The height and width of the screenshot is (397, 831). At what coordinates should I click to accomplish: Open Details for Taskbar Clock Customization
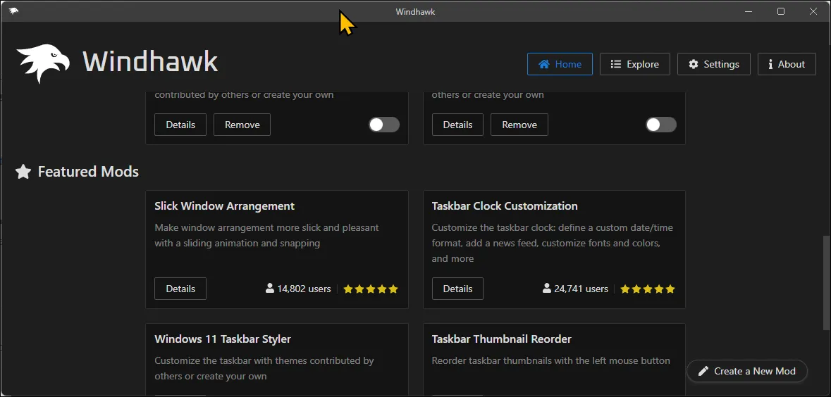pos(457,289)
